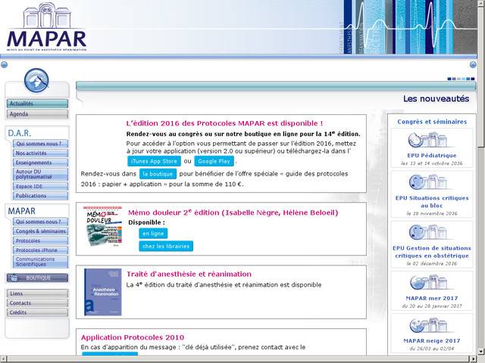The height and width of the screenshot is (363, 485).
Task: Open the Contacts menu item
Action: pos(37,303)
